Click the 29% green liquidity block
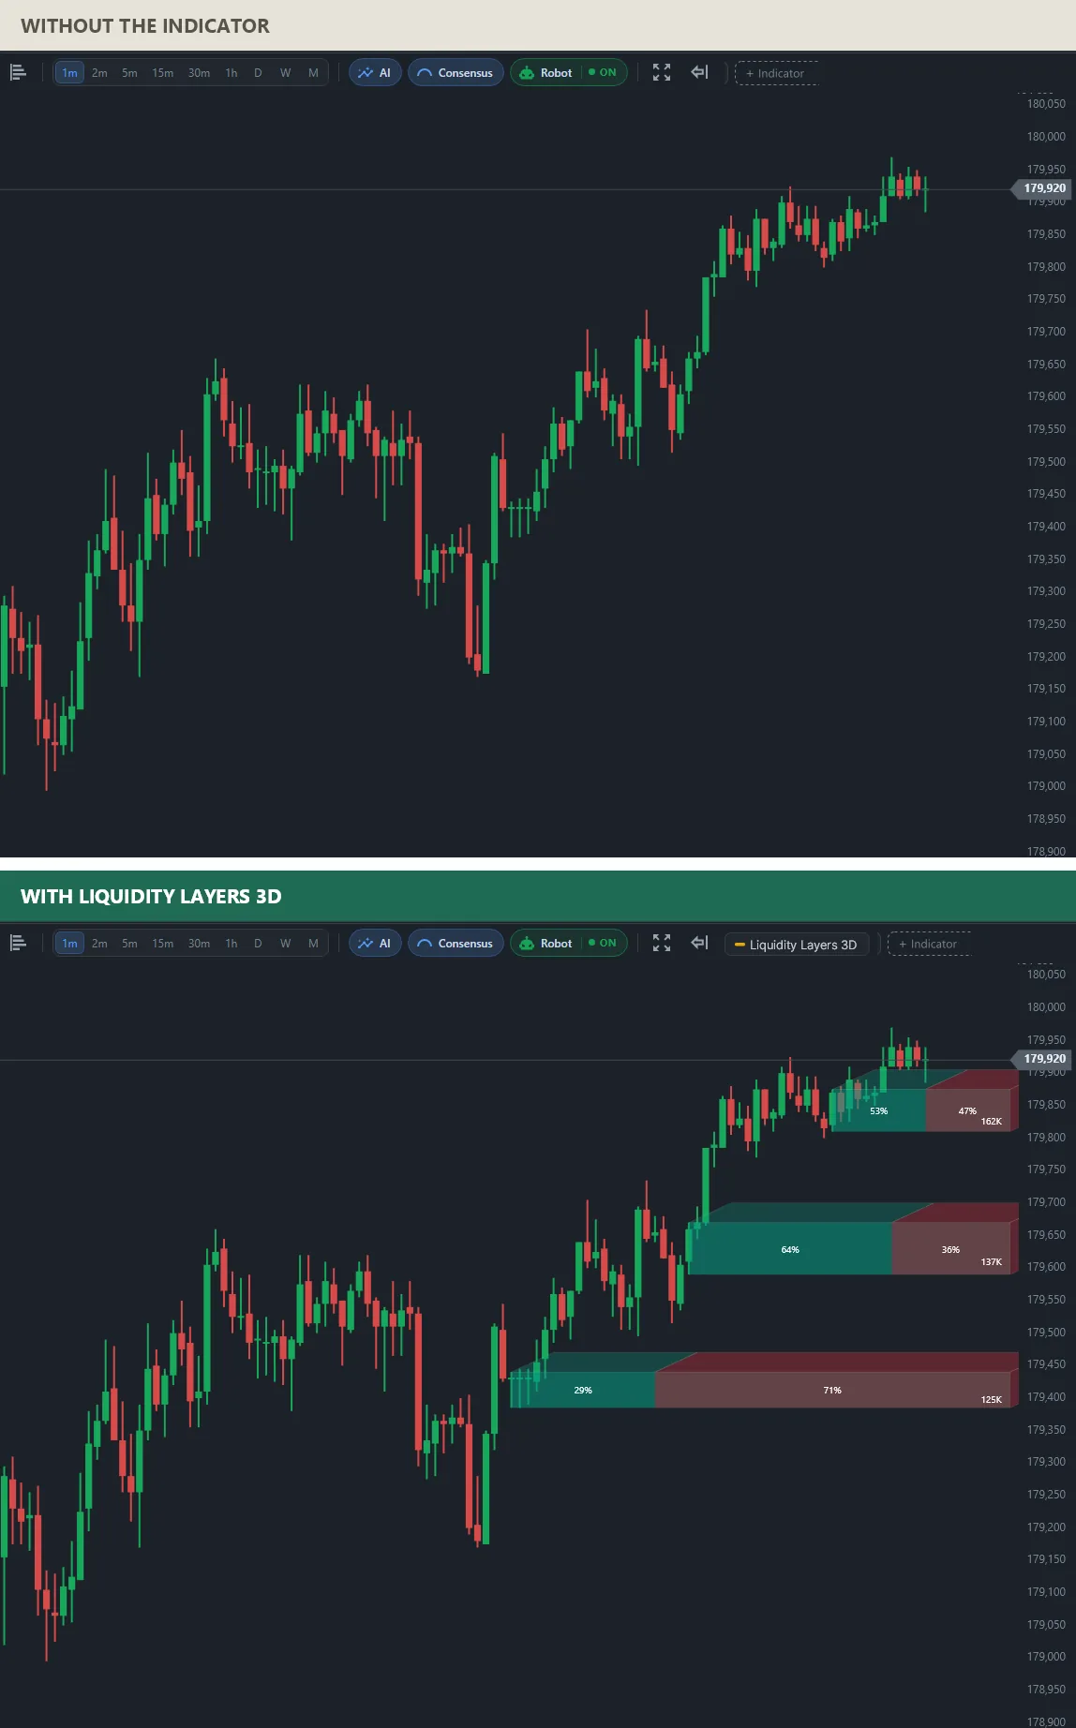The width and height of the screenshot is (1076, 1728). [x=583, y=1390]
